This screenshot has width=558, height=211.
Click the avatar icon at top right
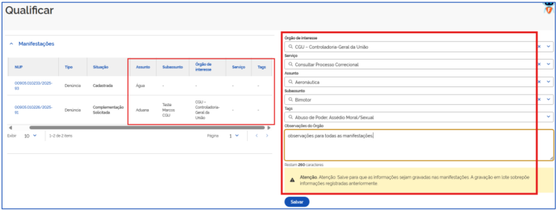[549, 7]
